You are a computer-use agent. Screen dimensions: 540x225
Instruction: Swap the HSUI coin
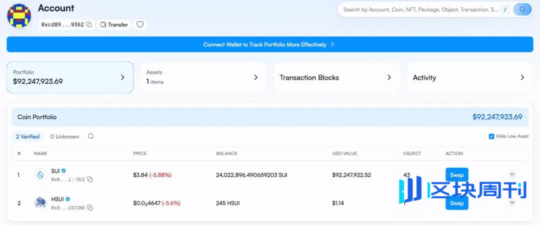[x=456, y=203]
